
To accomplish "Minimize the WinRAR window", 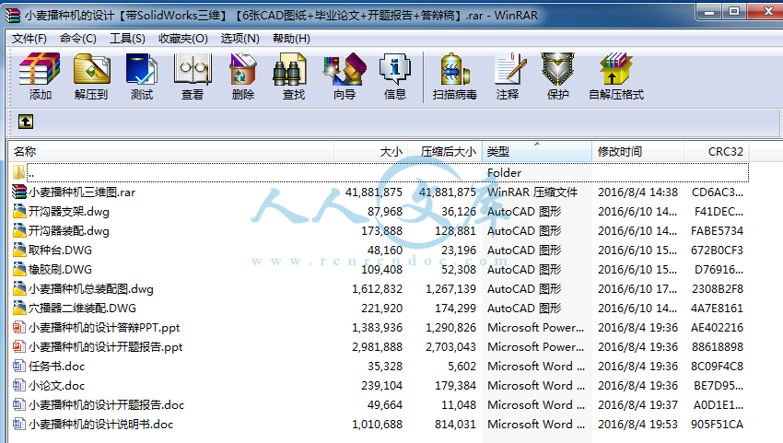I will pyautogui.click(x=709, y=12).
